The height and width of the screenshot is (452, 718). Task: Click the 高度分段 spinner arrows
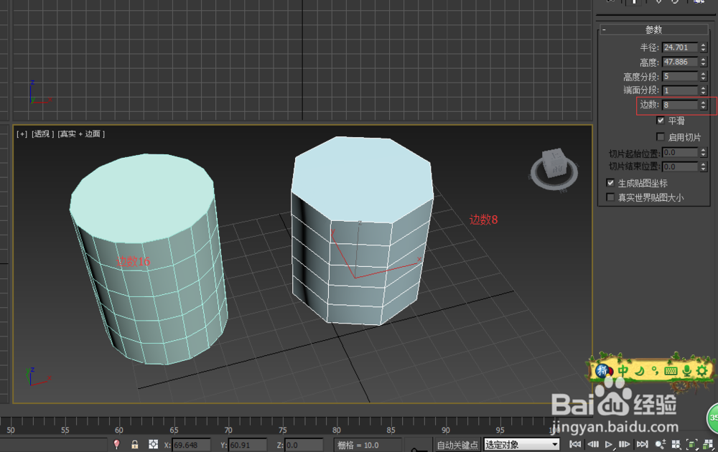tap(704, 76)
